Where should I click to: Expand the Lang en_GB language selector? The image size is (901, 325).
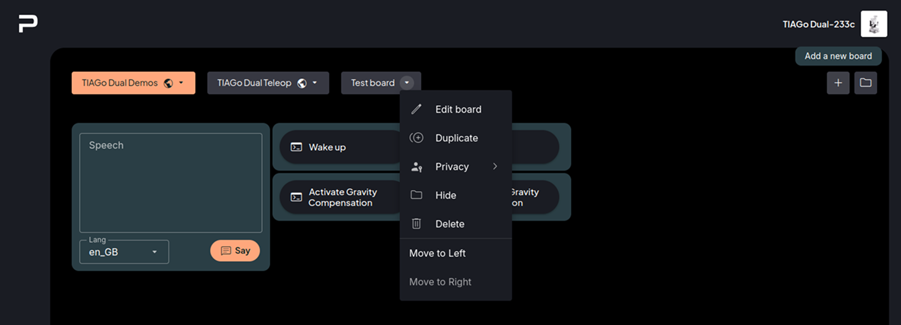(124, 252)
